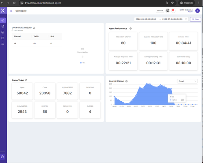
Task: Click the end date field in range picker
Action: [173, 19]
